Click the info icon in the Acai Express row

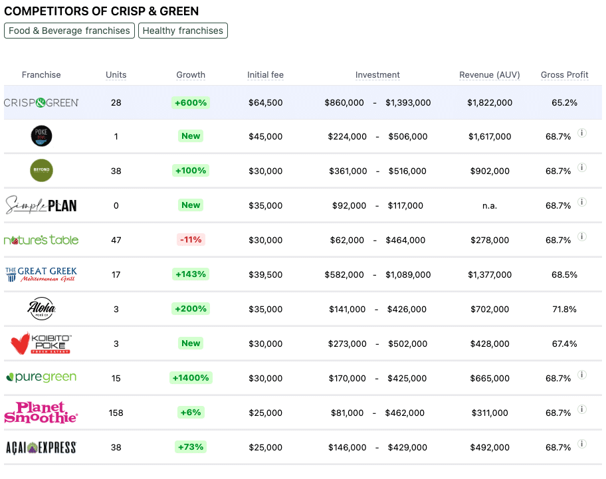[582, 444]
